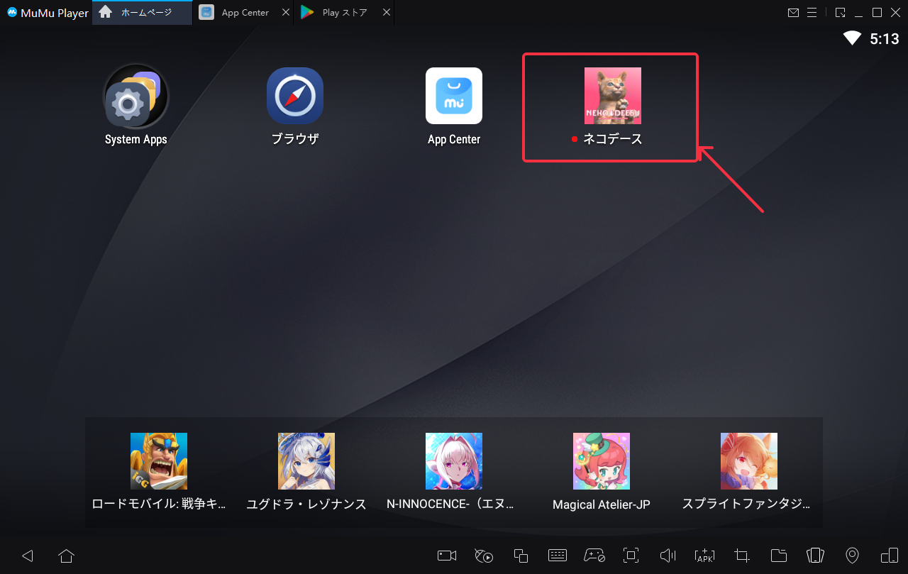The width and height of the screenshot is (908, 574).
Task: Open the System Apps folder
Action: pos(135,96)
